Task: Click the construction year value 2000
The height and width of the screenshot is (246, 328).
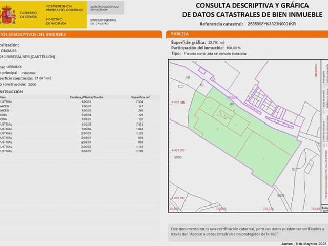Action: click(32, 84)
